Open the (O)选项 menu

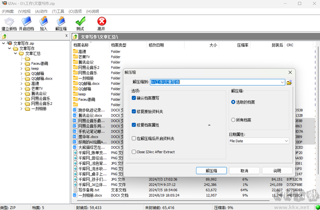75,11
